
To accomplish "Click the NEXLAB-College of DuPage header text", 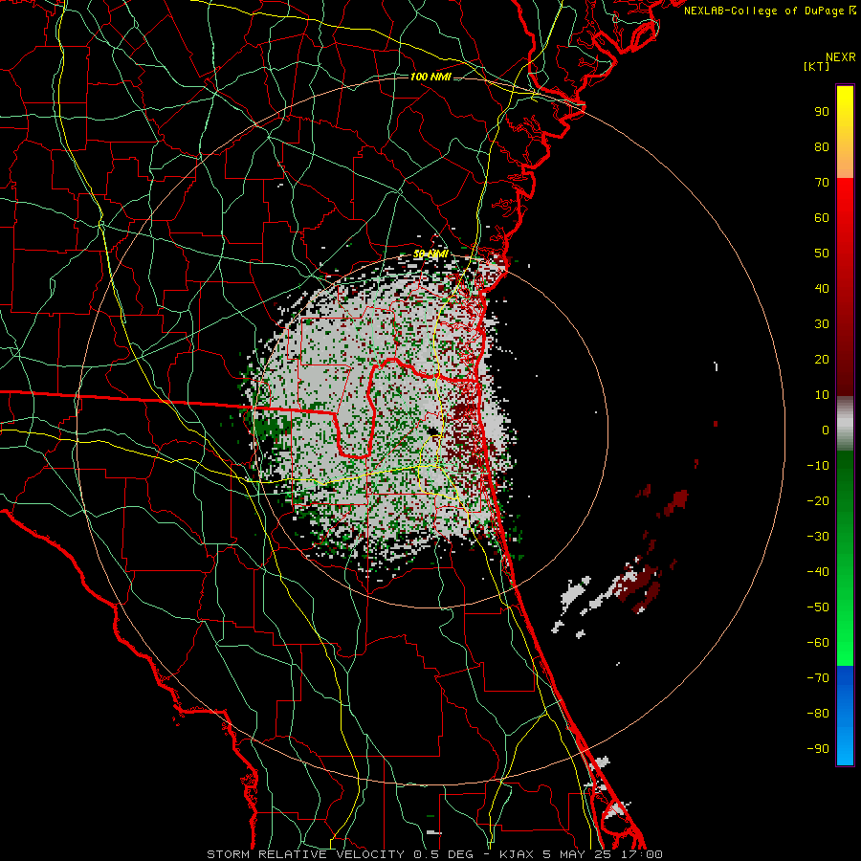I will point(770,11).
